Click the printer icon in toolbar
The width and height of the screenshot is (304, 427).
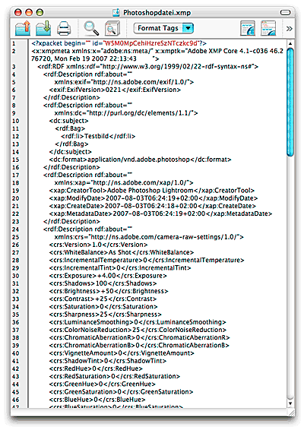click(64, 29)
